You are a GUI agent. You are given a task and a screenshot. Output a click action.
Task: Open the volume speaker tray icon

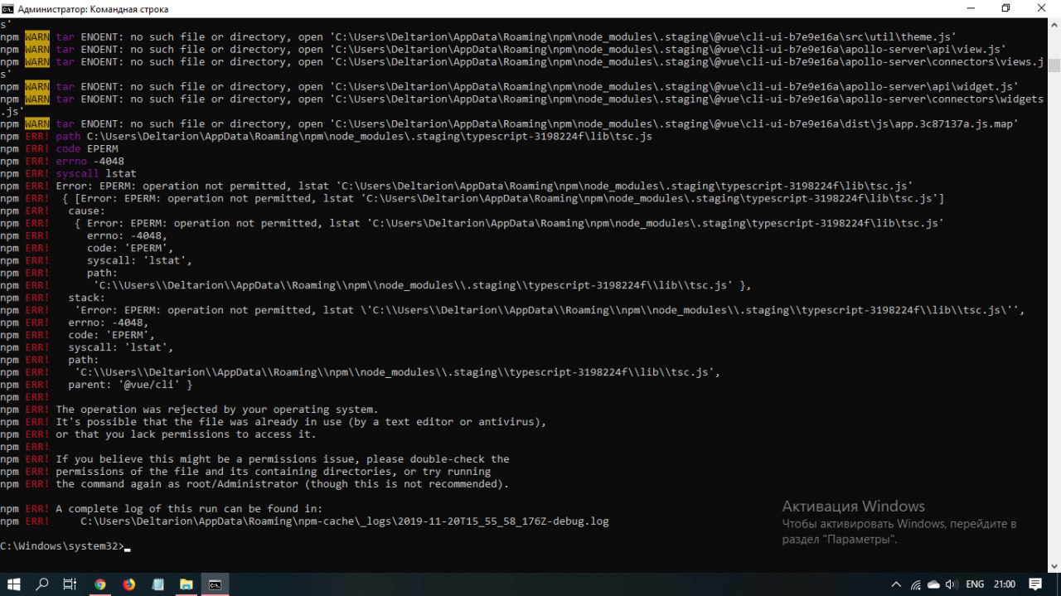coord(952,584)
